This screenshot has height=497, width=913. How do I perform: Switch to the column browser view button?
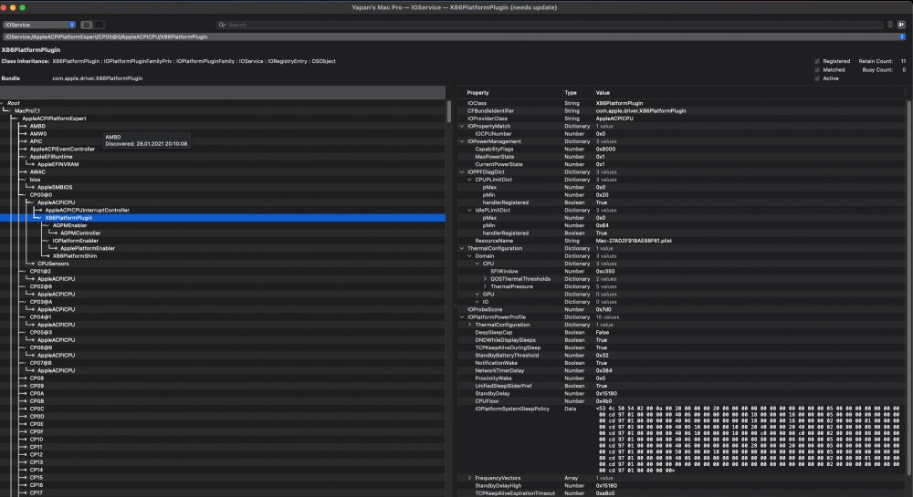99,25
